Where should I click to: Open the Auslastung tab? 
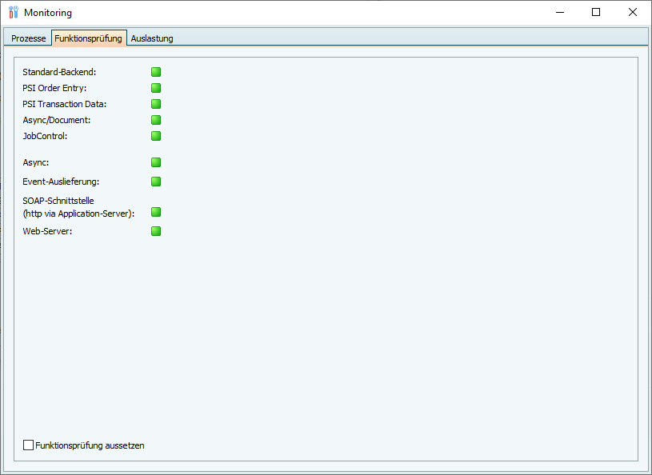pos(152,38)
